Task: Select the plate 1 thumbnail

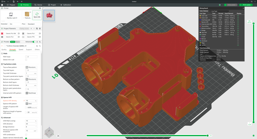Action: point(49,15)
